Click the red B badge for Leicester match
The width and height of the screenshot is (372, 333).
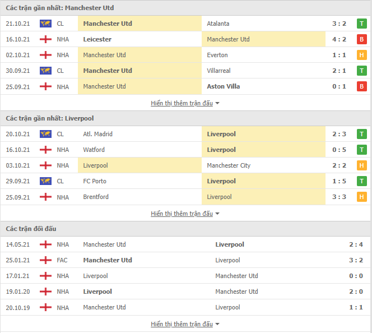point(361,39)
